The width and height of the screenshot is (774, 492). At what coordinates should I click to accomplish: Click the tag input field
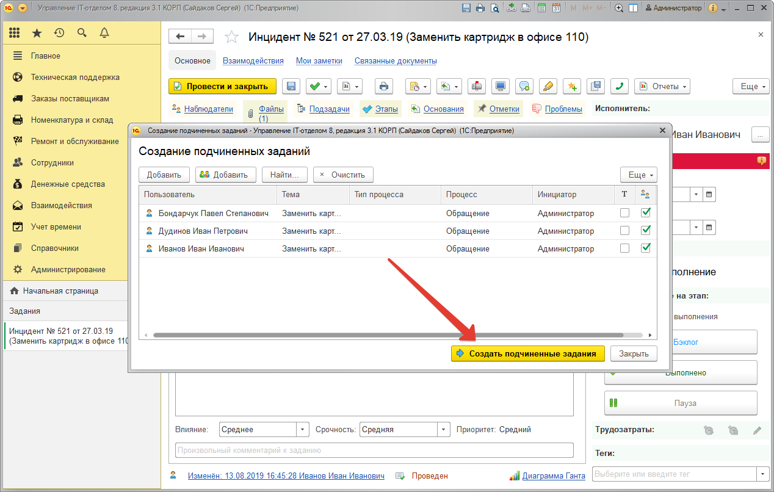(674, 474)
